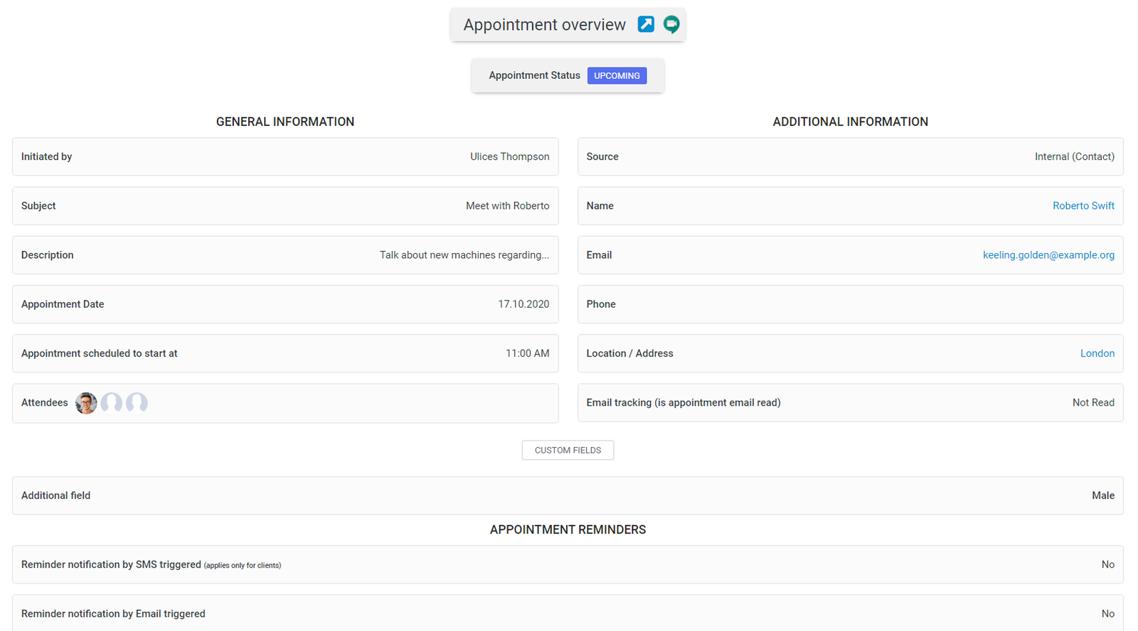Image resolution: width=1138 pixels, height=631 pixels.
Task: Launch the green video meeting icon
Action: click(x=671, y=24)
